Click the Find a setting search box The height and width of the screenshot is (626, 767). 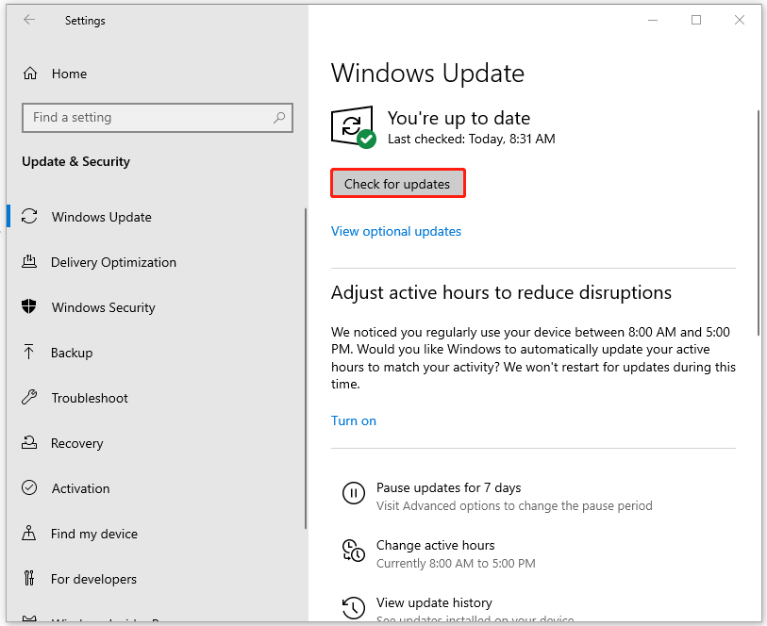146,118
